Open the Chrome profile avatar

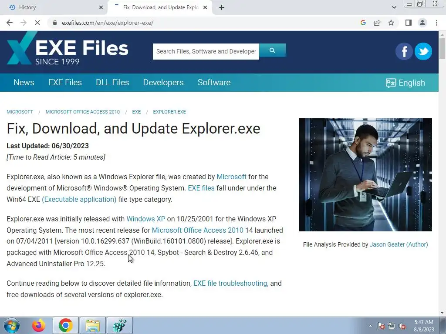point(422,23)
